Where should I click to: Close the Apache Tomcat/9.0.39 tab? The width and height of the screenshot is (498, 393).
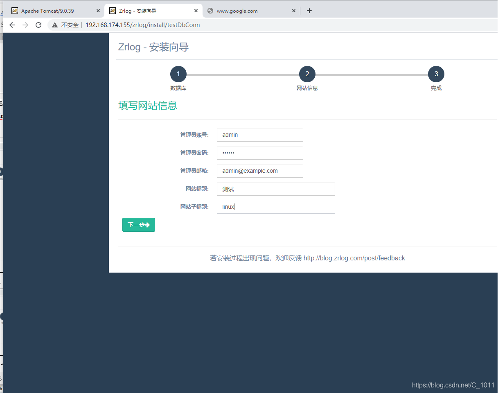(98, 11)
